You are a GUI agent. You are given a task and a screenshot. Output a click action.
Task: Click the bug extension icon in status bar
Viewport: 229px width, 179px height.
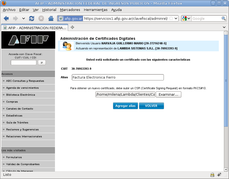[x=219, y=174]
